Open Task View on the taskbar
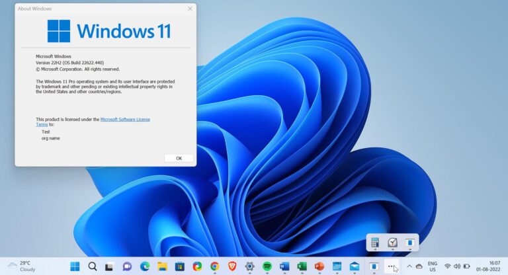This screenshot has width=508, height=275. point(109,266)
